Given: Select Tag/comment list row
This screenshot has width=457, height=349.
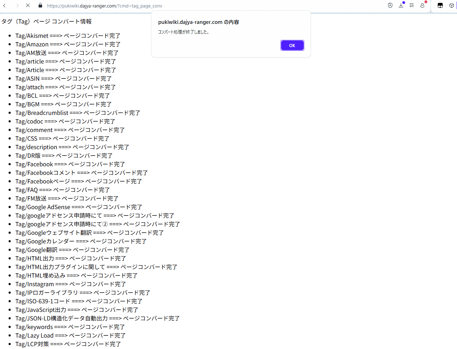Looking at the screenshot, I should pyautogui.click(x=70, y=130).
